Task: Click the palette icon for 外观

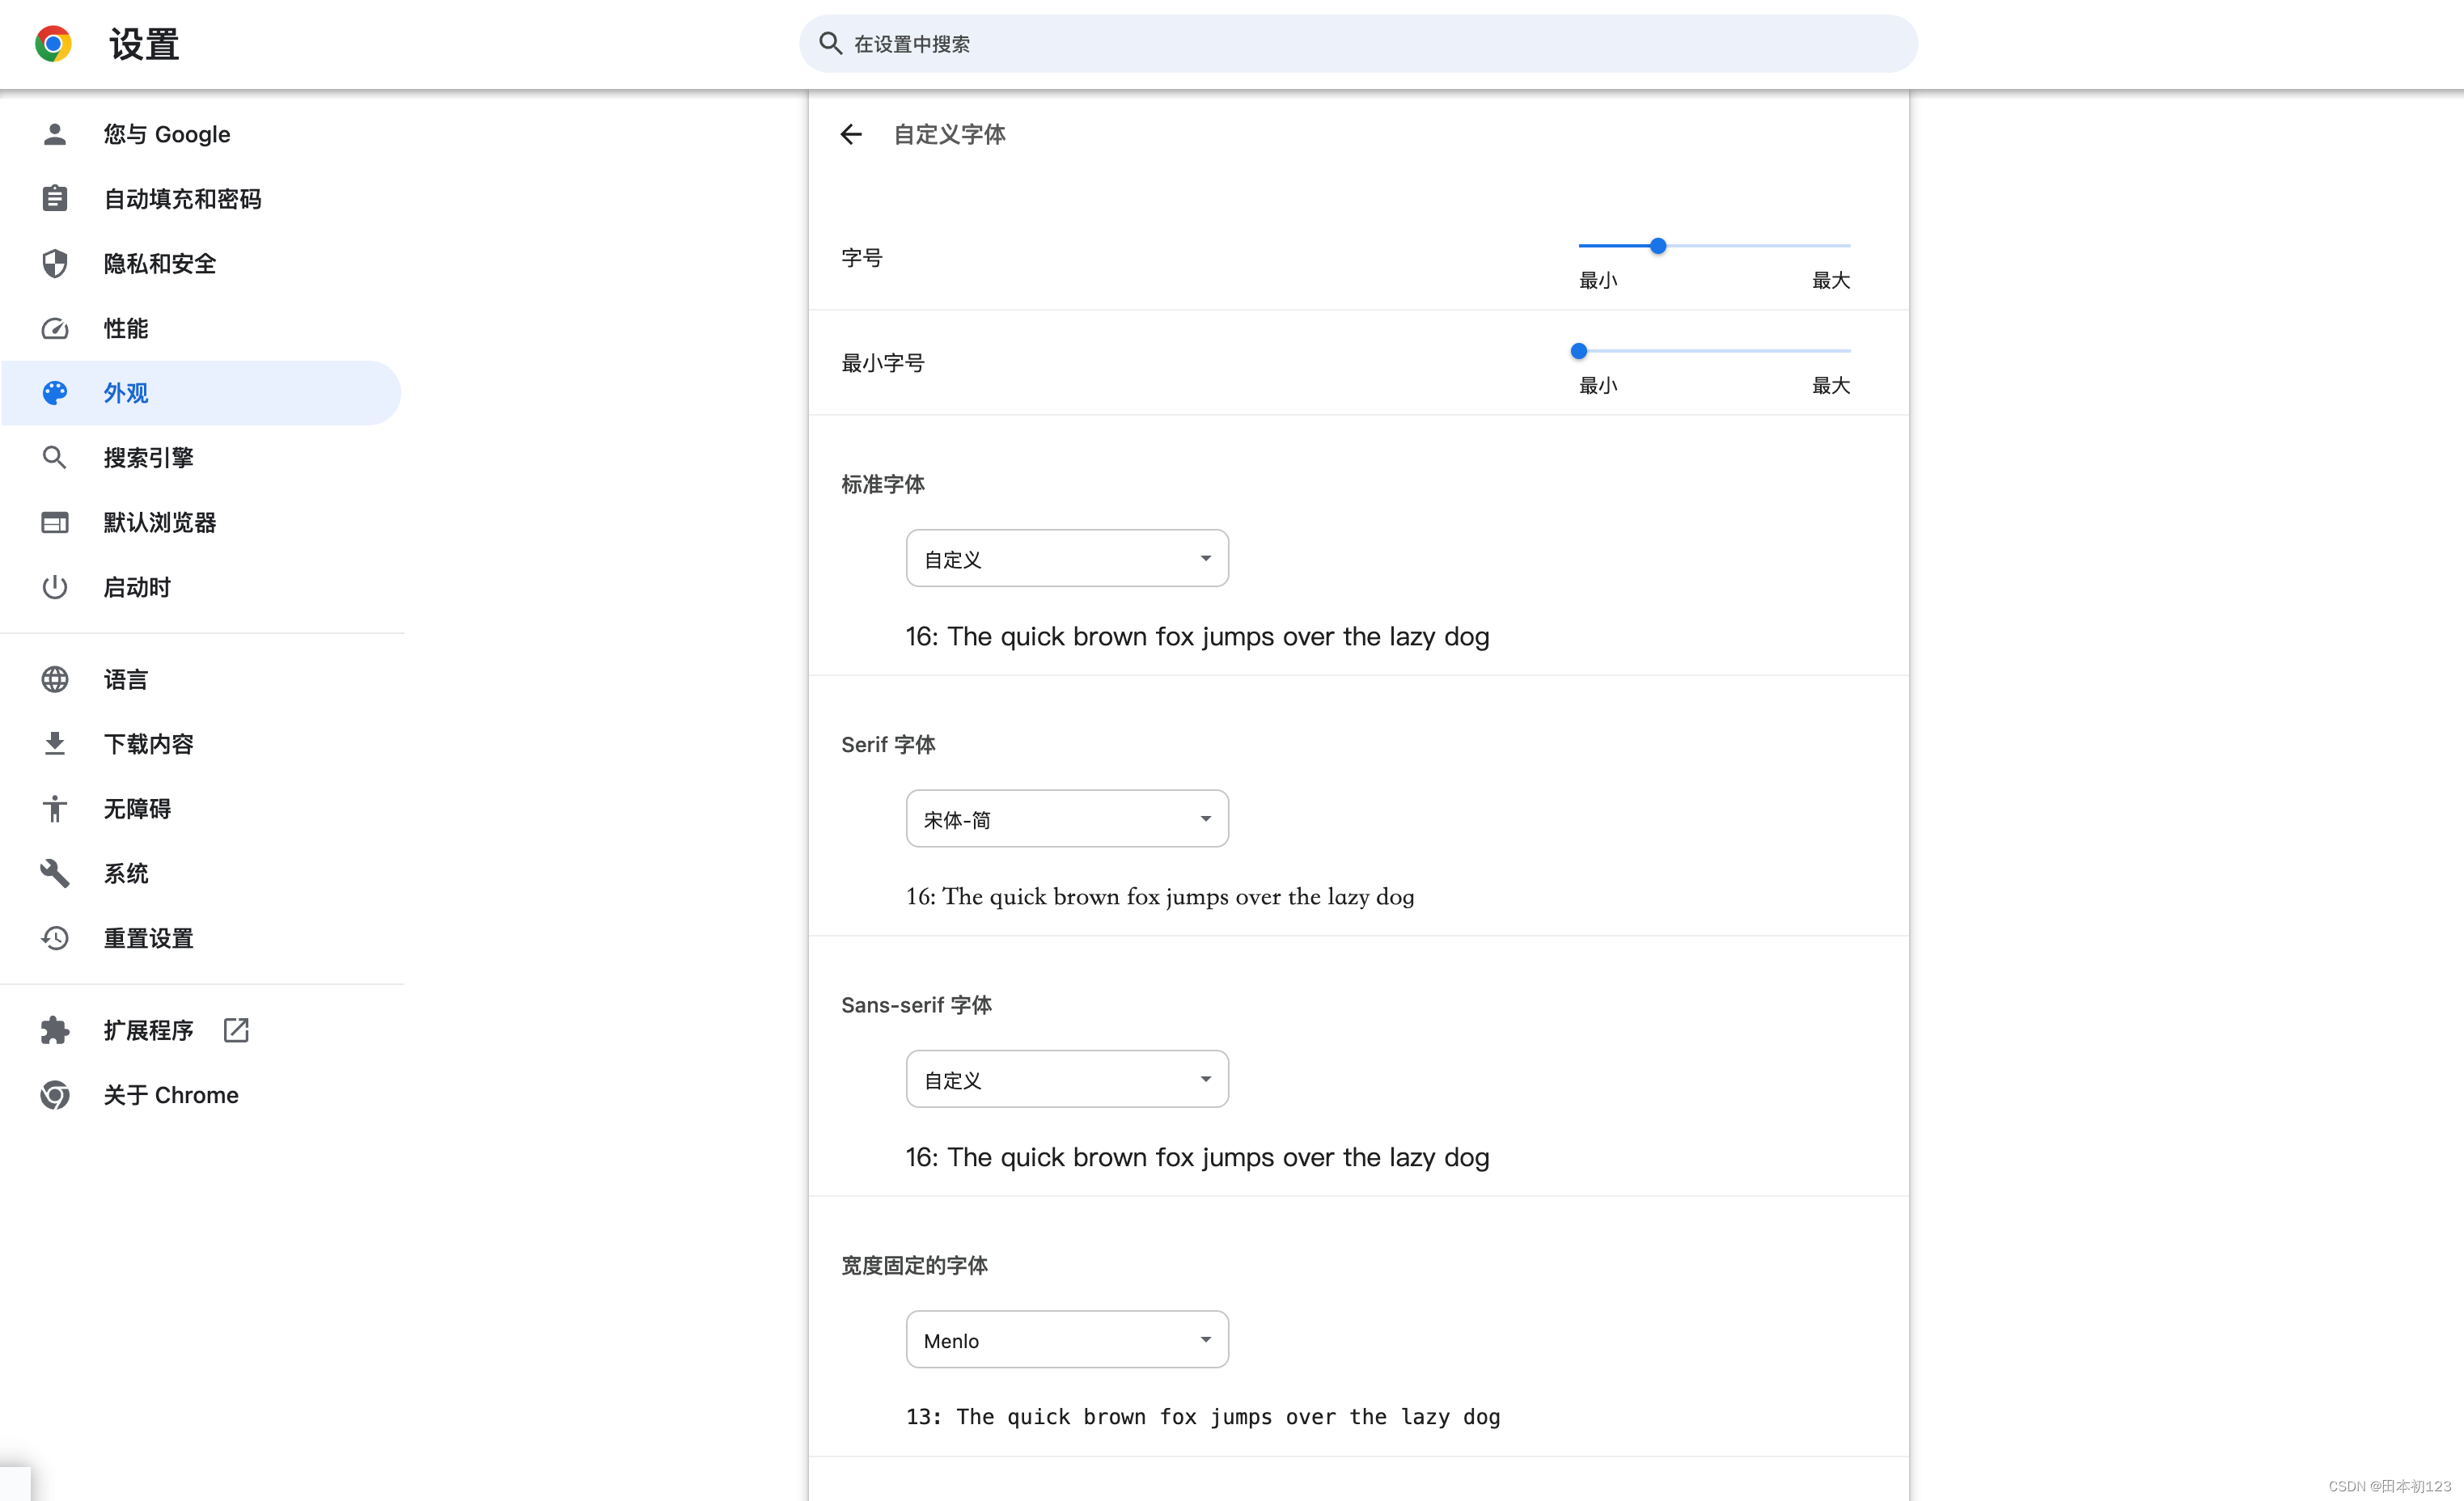Action: click(x=55, y=393)
